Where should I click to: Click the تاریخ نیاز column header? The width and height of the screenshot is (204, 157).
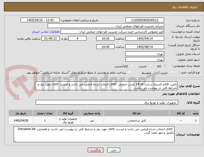(21, 113)
